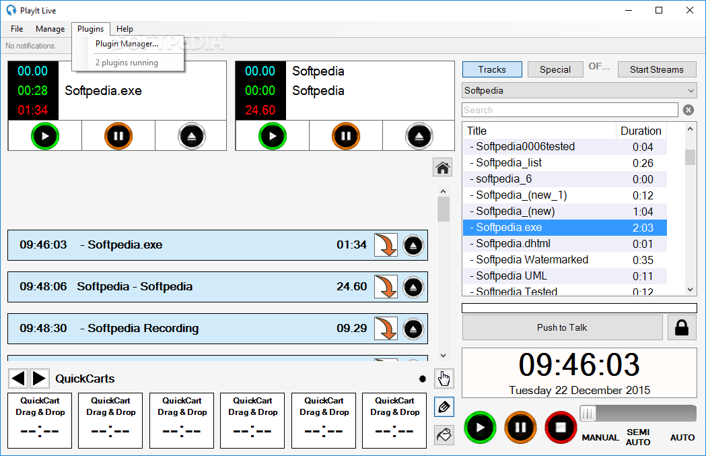Image resolution: width=706 pixels, height=456 pixels.
Task: Open the Help menu
Action: click(125, 29)
